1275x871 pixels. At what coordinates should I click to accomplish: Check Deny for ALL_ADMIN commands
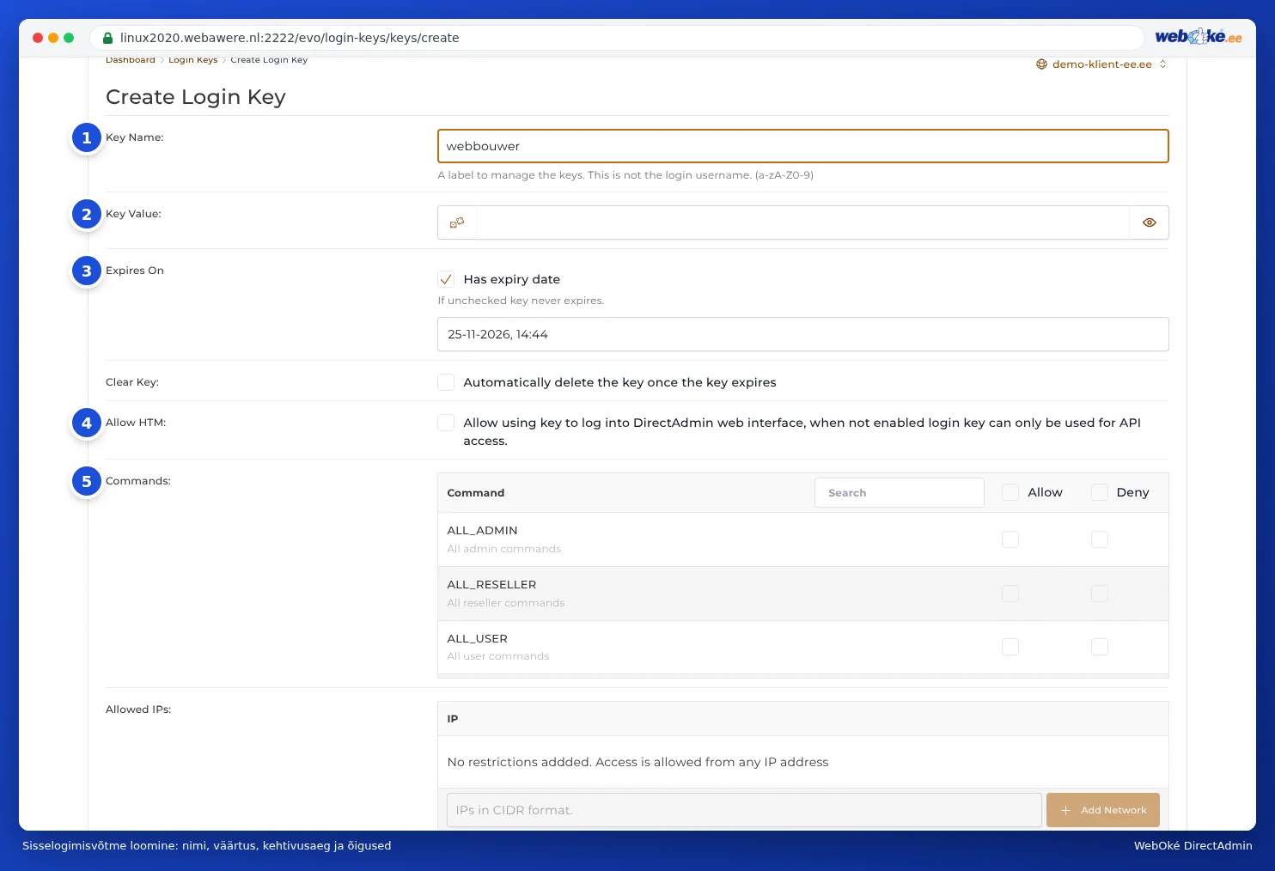tap(1100, 539)
